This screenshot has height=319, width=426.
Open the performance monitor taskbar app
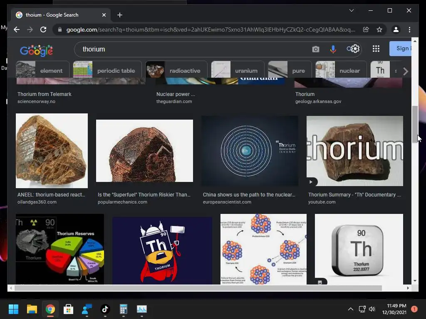pos(141,309)
